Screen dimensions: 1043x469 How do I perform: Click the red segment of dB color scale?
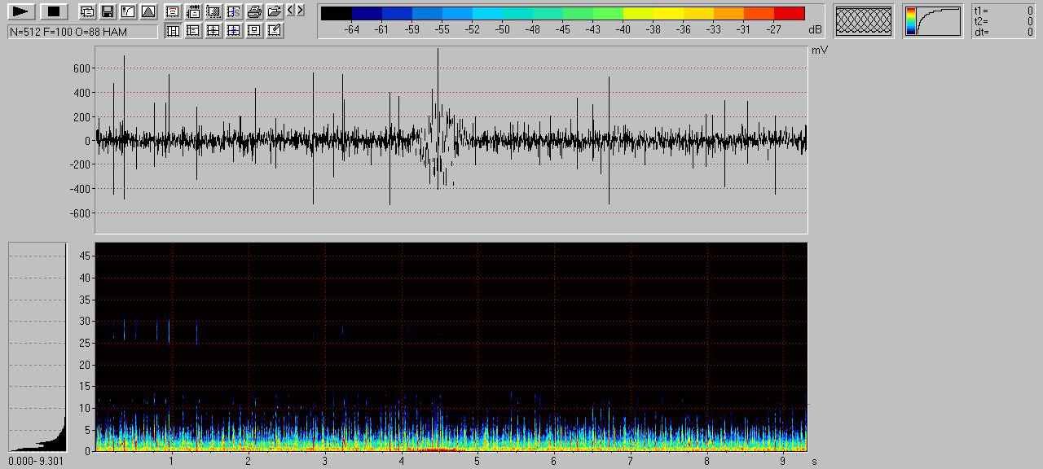(789, 14)
